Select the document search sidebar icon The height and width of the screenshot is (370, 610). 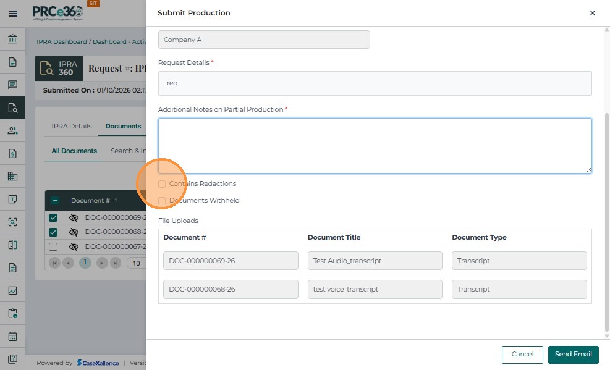(x=12, y=107)
